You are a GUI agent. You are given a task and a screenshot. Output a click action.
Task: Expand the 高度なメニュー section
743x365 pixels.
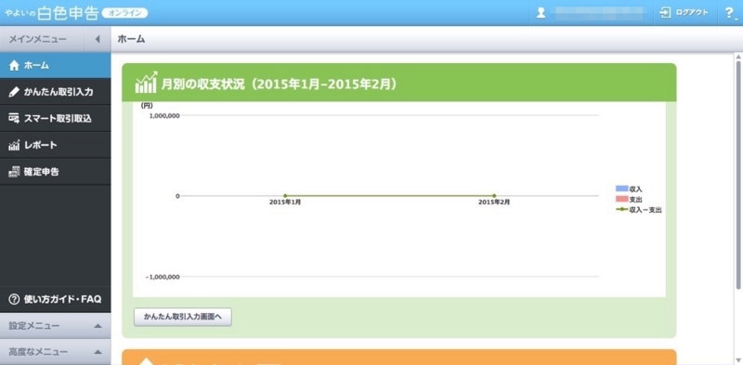pyautogui.click(x=55, y=352)
